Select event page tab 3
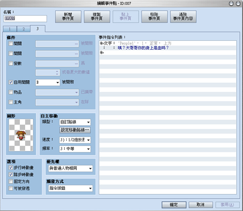 pos(37,29)
